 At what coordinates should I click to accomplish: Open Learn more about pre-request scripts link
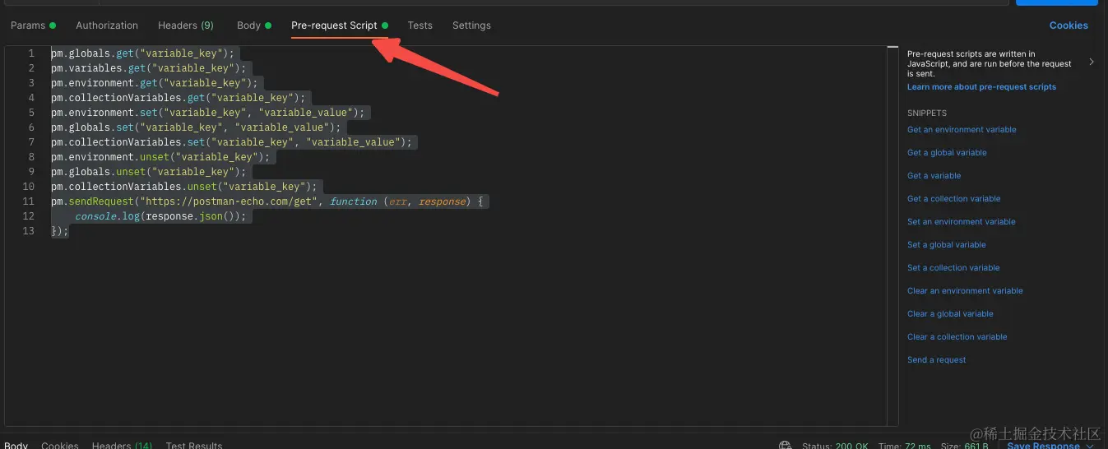pos(981,86)
